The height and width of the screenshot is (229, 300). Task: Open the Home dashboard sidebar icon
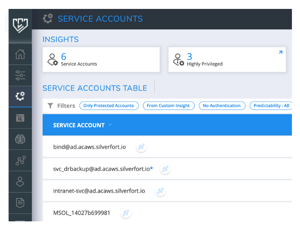click(x=20, y=54)
